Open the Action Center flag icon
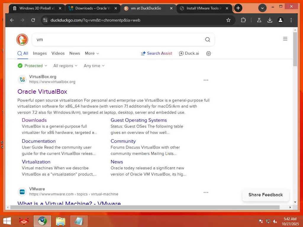 pyautogui.click(x=261, y=221)
